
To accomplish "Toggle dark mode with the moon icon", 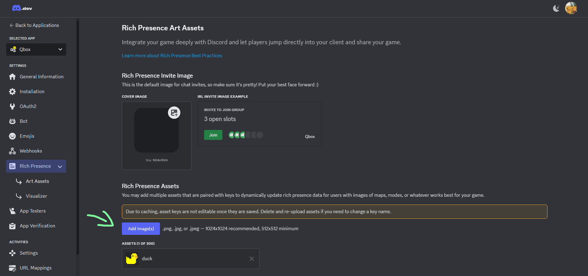I will 556,8.
